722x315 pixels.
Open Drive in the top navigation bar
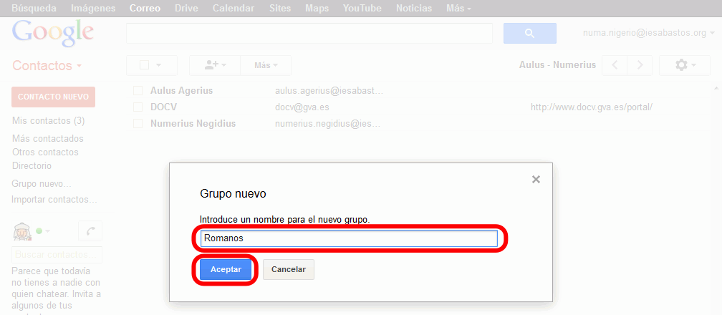[x=187, y=9]
